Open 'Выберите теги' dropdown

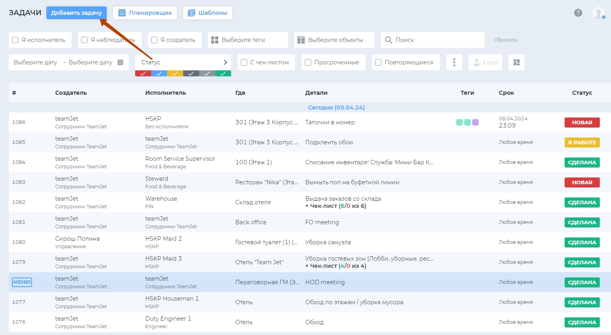[248, 40]
